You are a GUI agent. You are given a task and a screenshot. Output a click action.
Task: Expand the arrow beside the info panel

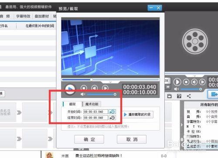coord(181,125)
